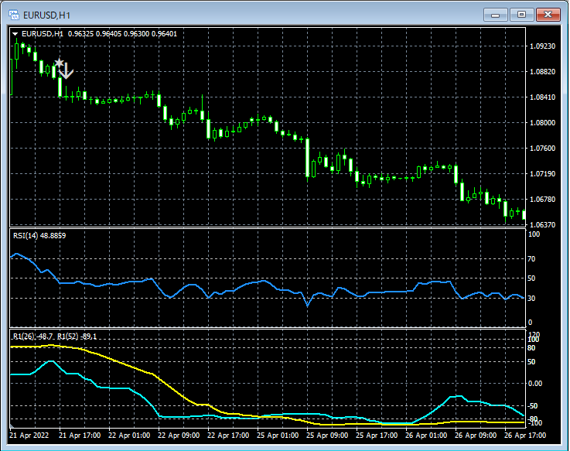Viewport: 570px width, 451px height.
Task: Minimize the EURUSD,H1 chart window
Action: click(x=495, y=14)
